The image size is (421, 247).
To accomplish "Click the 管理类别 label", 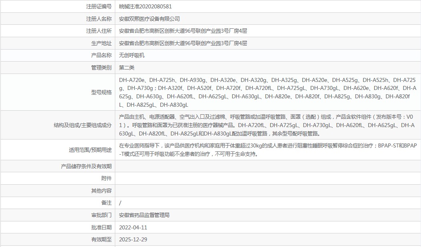I will (x=101, y=68).
